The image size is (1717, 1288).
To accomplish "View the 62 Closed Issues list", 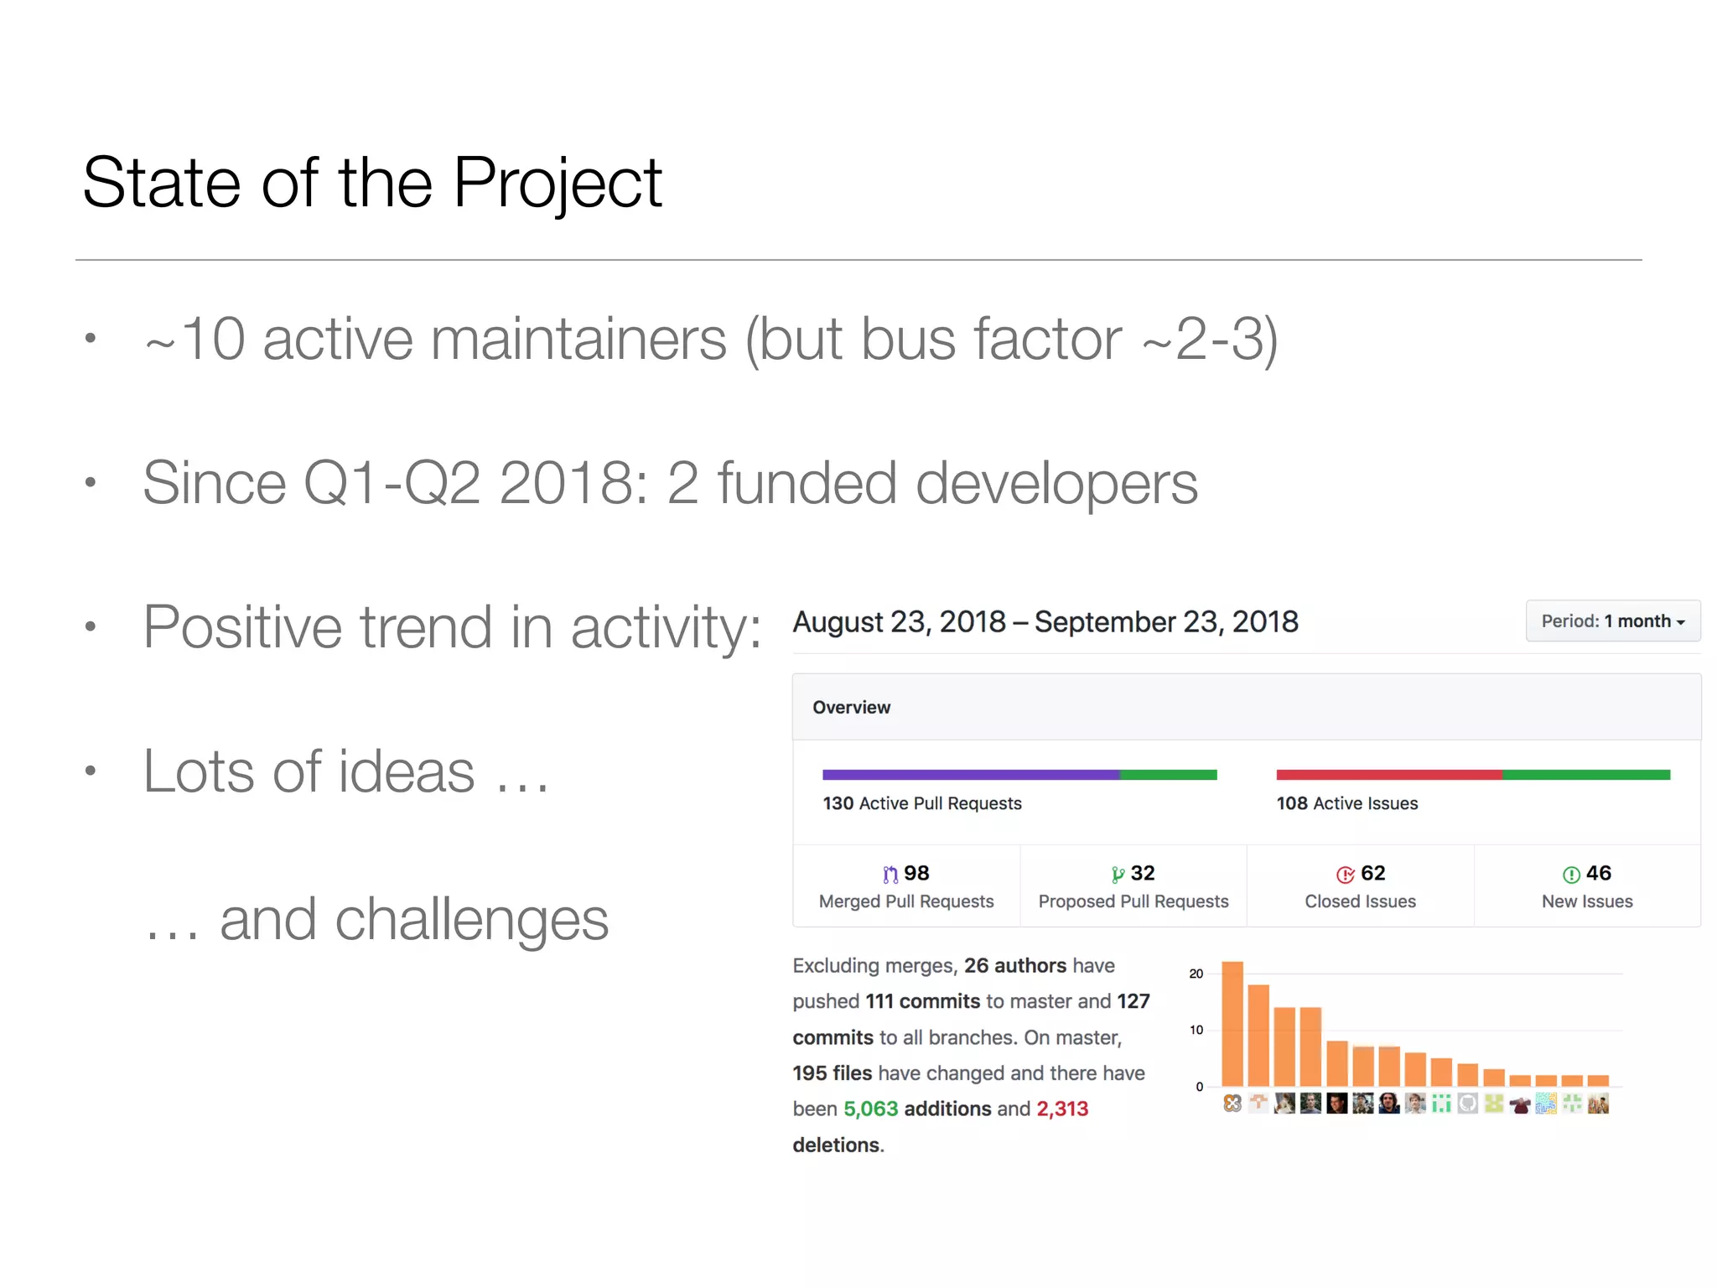I will 1360,886.
